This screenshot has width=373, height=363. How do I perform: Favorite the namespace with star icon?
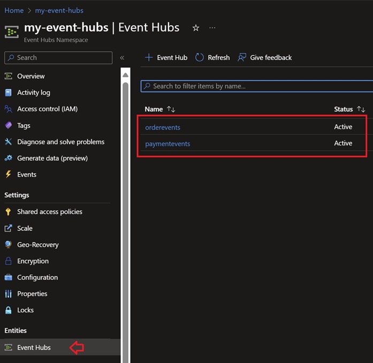pos(196,28)
